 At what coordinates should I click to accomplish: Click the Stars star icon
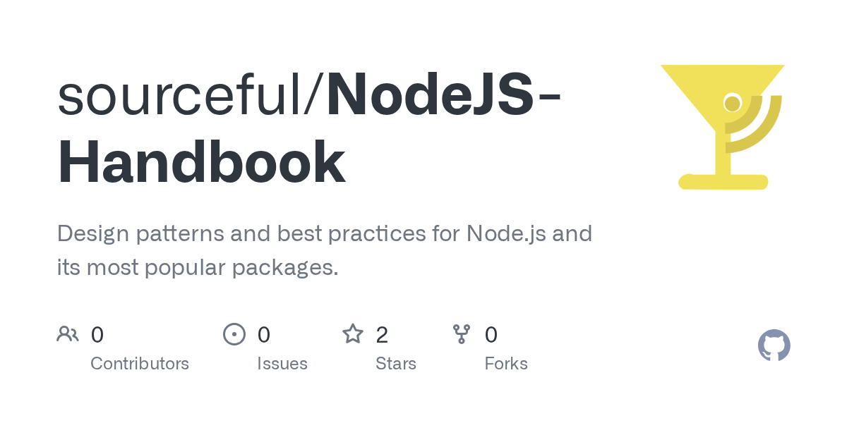click(x=353, y=333)
